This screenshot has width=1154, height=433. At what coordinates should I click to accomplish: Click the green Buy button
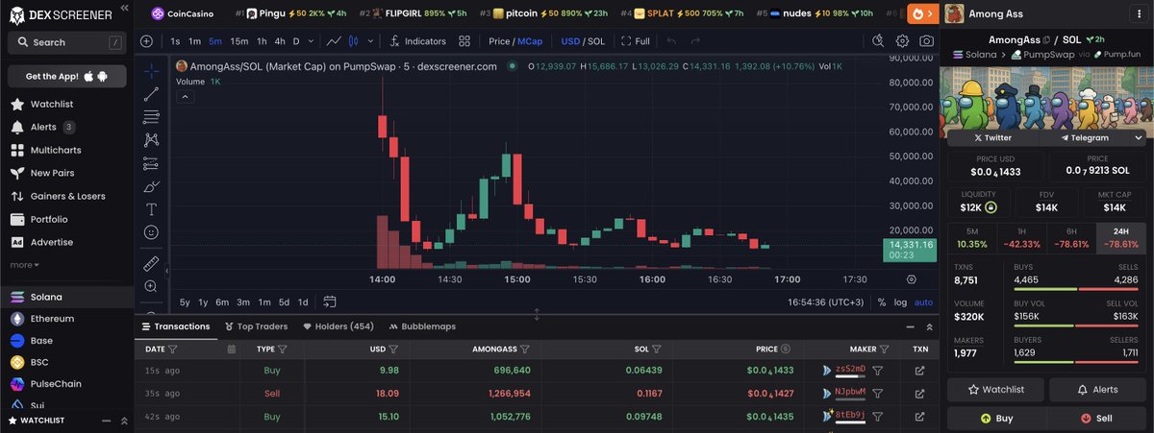point(995,419)
